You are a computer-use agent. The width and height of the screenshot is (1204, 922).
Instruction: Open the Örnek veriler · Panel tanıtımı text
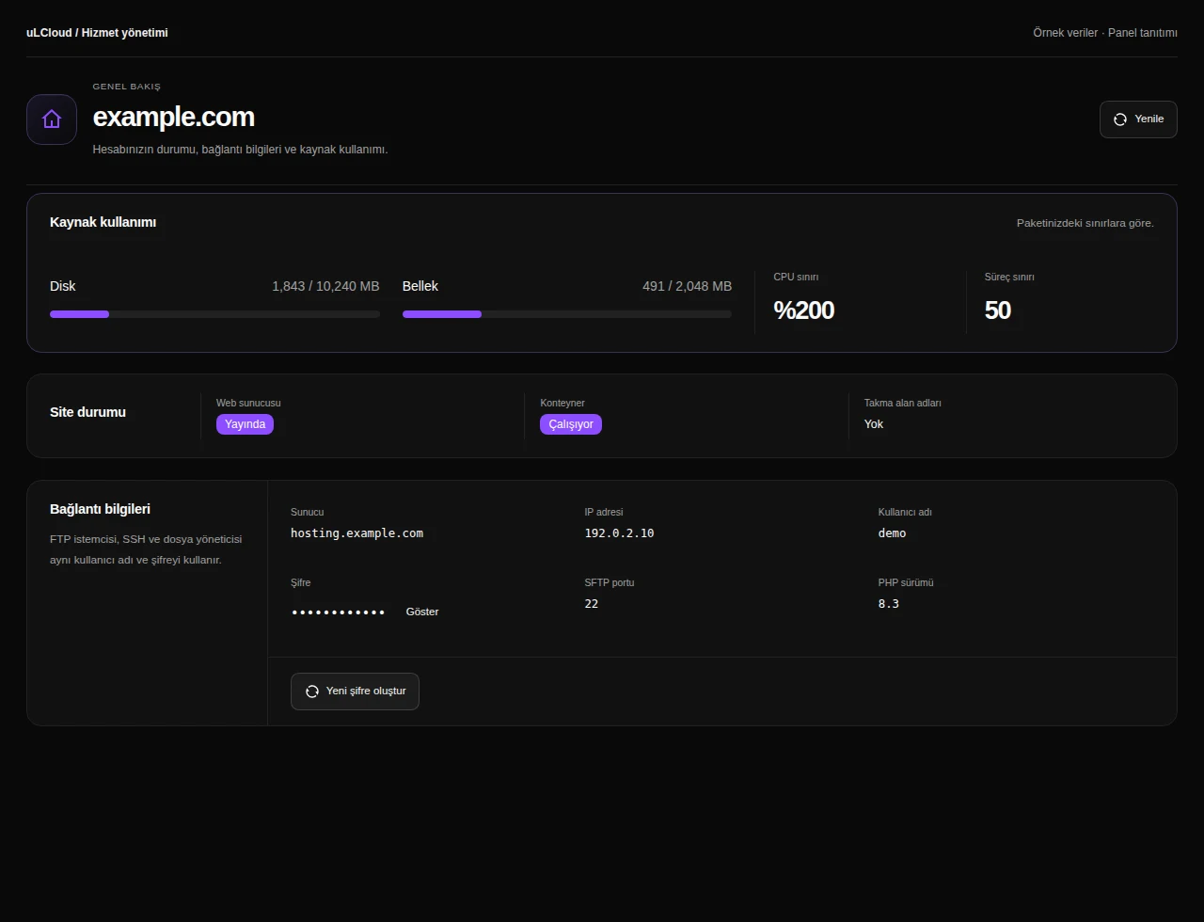click(x=1105, y=33)
